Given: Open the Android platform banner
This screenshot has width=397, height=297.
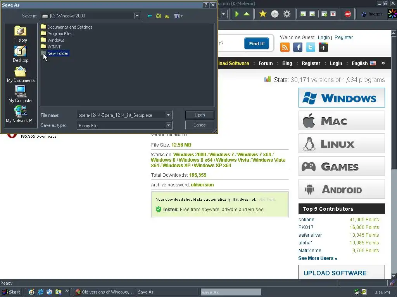Looking at the screenshot, I should coord(342,189).
